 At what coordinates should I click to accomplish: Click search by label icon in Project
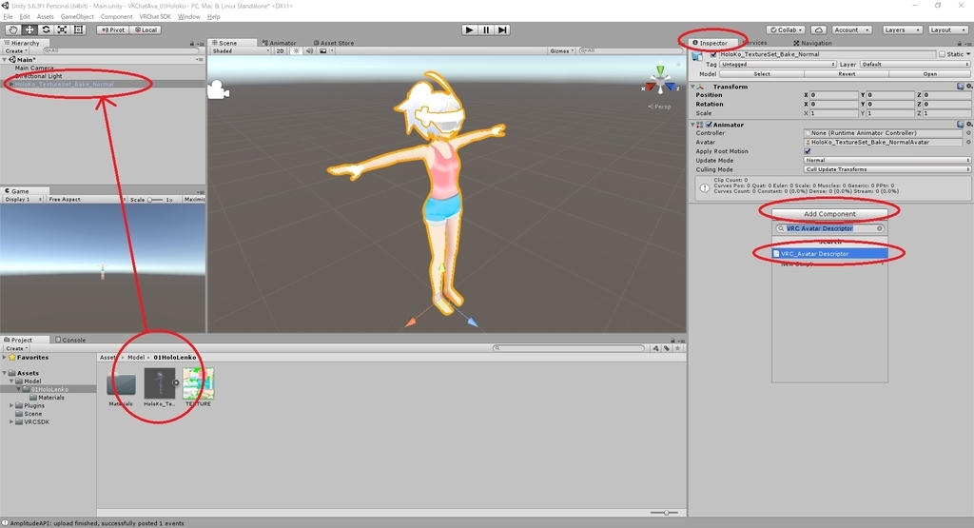coord(667,348)
